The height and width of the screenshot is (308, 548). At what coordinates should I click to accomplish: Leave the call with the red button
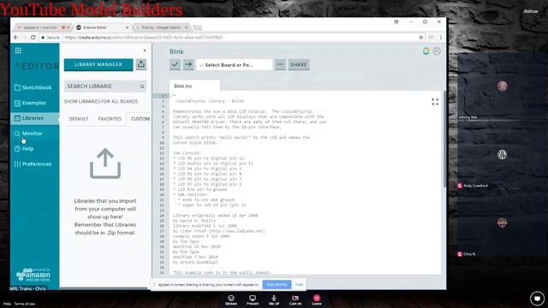317,300
